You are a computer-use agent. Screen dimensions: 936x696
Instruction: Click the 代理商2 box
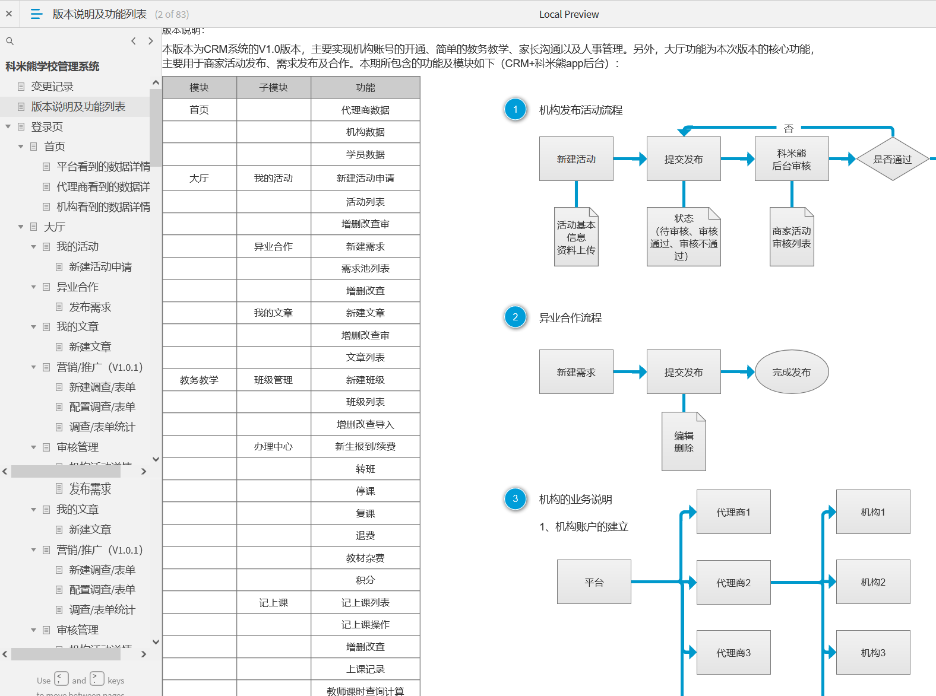tap(733, 583)
